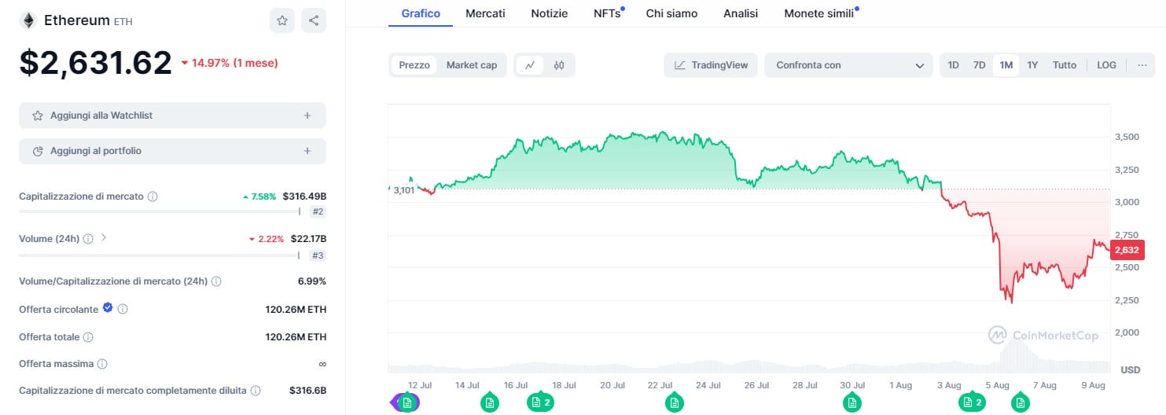Click the share icon next to Ethereum
The height and width of the screenshot is (415, 1166).
tap(314, 20)
